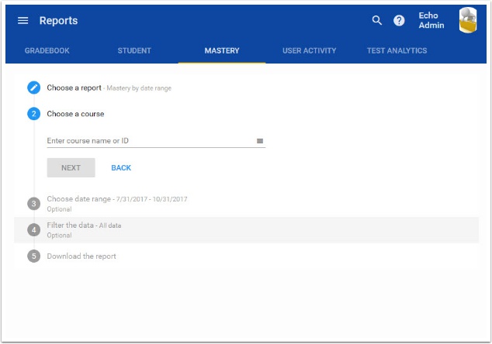Screen dimensions: 492x344
Task: Expand the Choose date range step
Action: click(x=116, y=199)
